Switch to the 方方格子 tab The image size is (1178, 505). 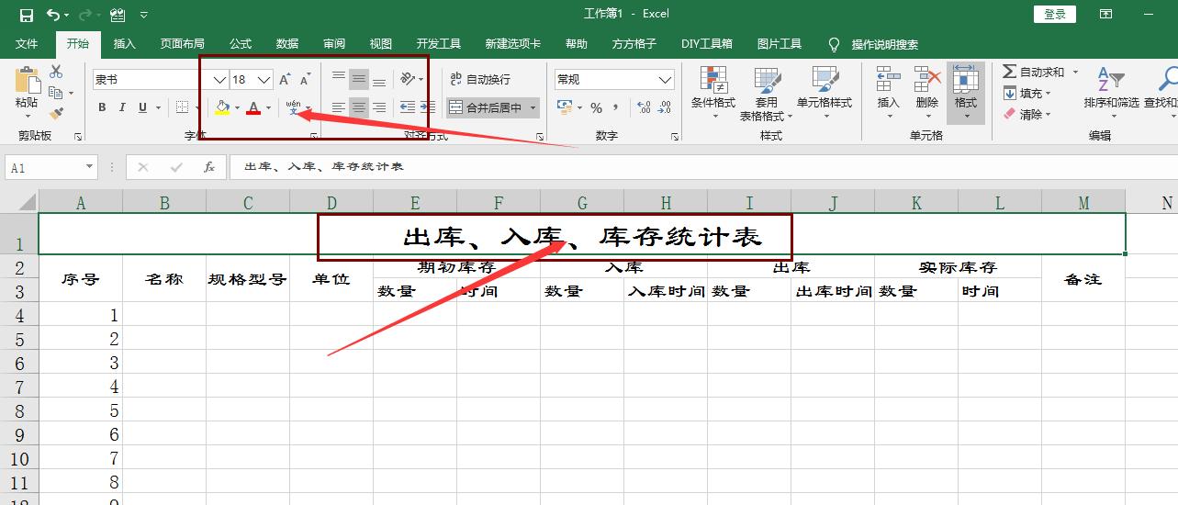click(x=634, y=43)
